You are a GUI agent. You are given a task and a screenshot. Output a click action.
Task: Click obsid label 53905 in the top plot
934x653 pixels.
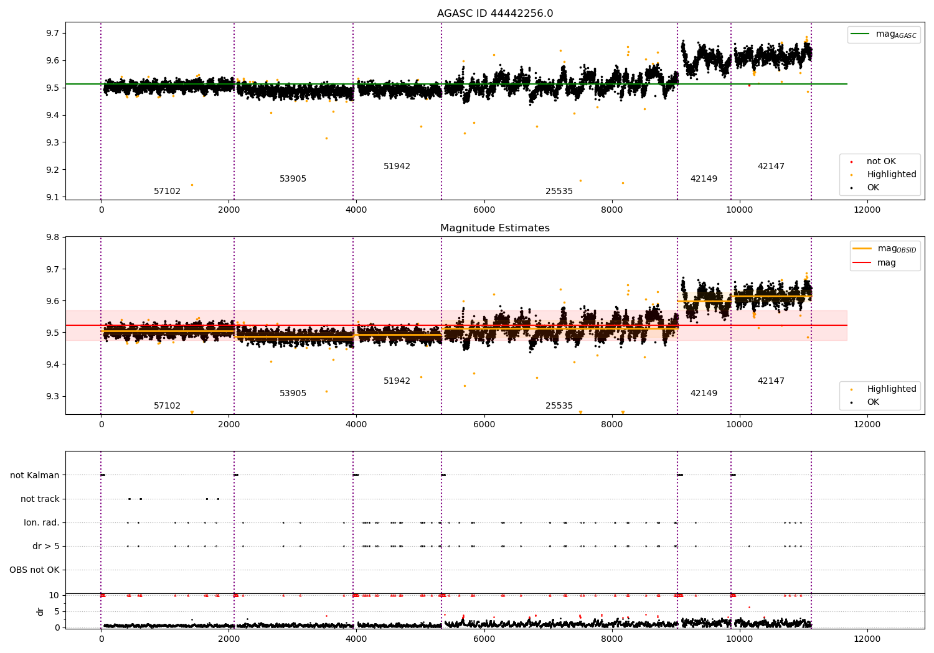(293, 179)
